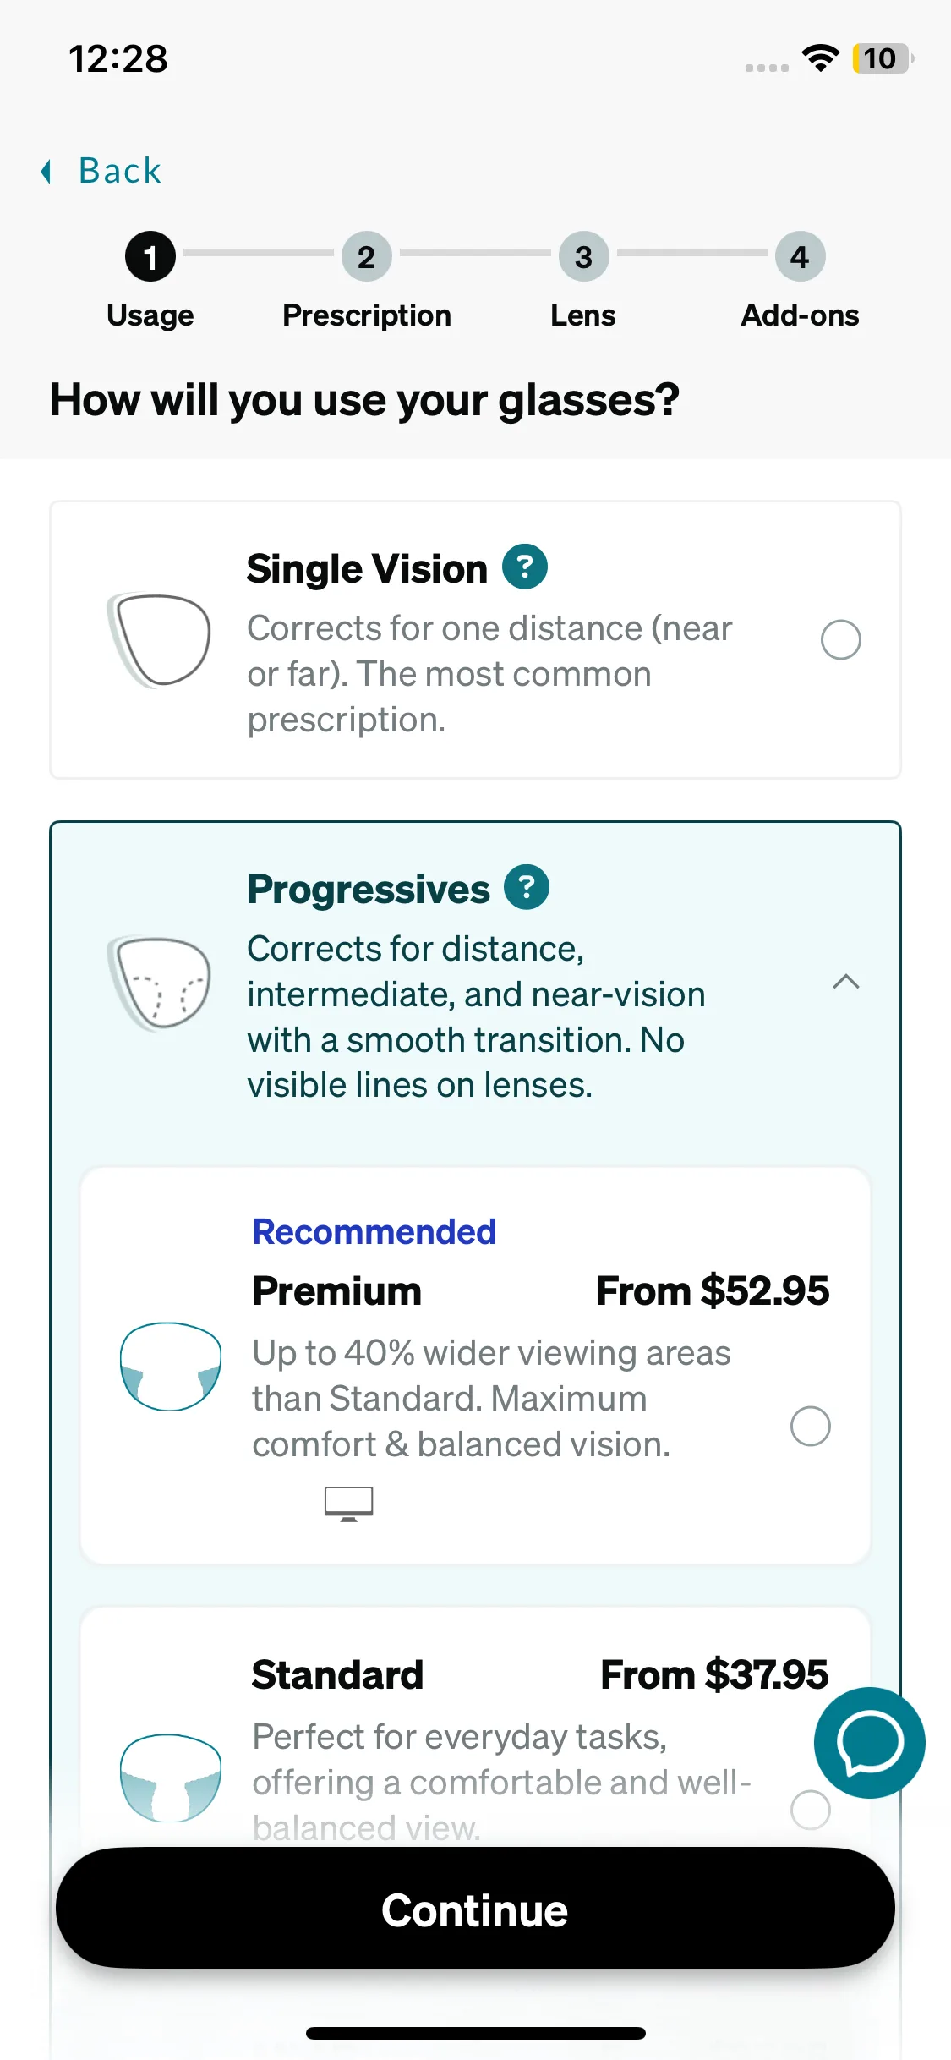This screenshot has width=951, height=2060.
Task: Select the Single Vision radio button
Action: [x=841, y=639]
